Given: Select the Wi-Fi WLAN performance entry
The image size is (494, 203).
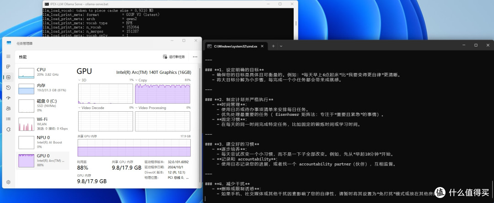Looking at the screenshot, I should [x=43, y=124].
